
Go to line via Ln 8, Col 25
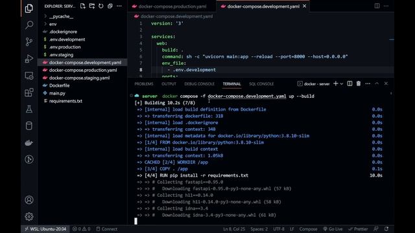point(234,229)
